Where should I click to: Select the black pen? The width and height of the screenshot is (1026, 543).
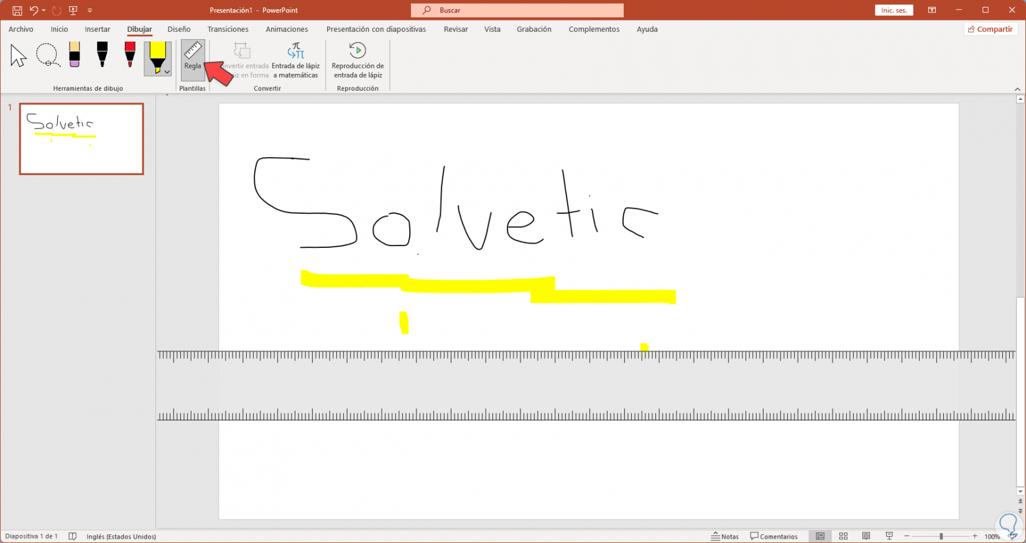tap(102, 55)
